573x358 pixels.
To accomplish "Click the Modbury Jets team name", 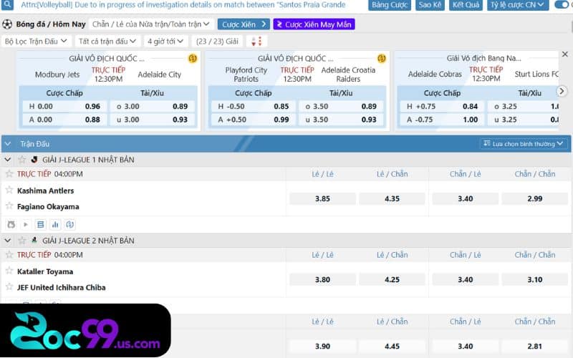I will click(x=57, y=74).
